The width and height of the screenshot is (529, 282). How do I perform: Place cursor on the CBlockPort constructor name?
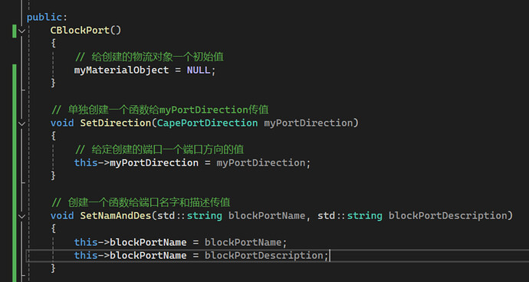[x=80, y=31]
